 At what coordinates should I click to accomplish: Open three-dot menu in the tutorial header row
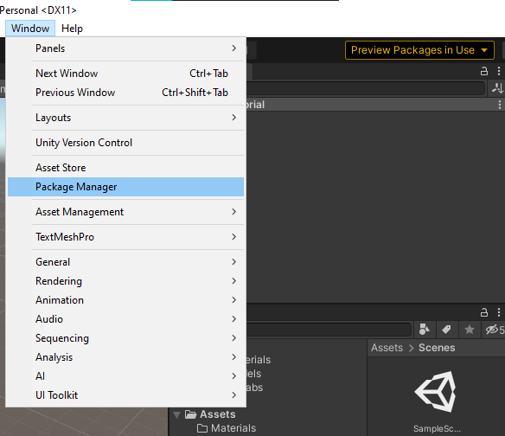coord(500,105)
